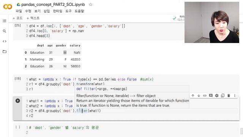243x137 pixels.
Task: Click the def filter(*args, **kwargs) tooltip header
Action: (x=102, y=89)
